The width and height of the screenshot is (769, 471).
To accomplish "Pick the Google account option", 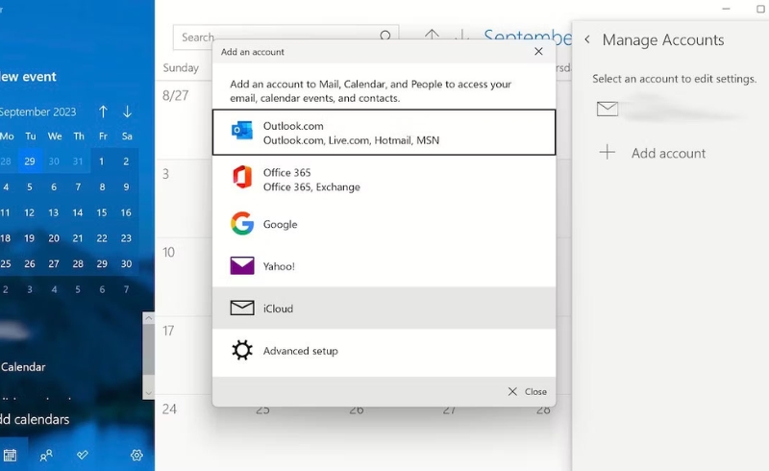I will tap(384, 224).
